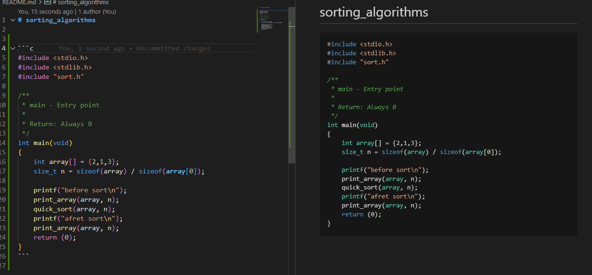This screenshot has height=275, width=592.
Task: Click '* main - Entry point' in the preview pane
Action: click(x=367, y=89)
